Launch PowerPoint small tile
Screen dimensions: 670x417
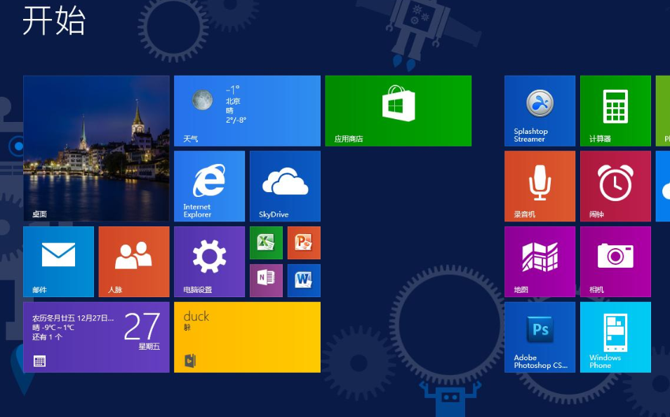304,243
